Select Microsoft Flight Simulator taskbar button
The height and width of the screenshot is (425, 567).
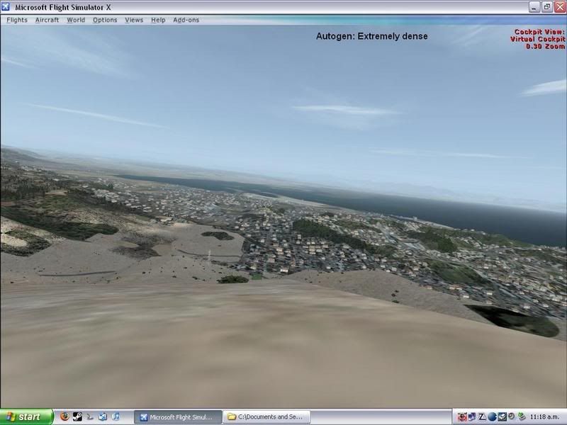tap(178, 417)
